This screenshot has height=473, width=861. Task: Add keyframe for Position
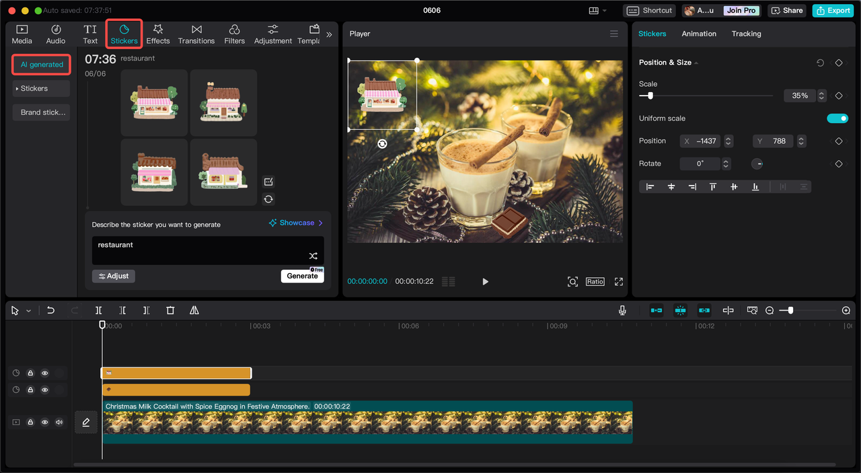(x=839, y=141)
